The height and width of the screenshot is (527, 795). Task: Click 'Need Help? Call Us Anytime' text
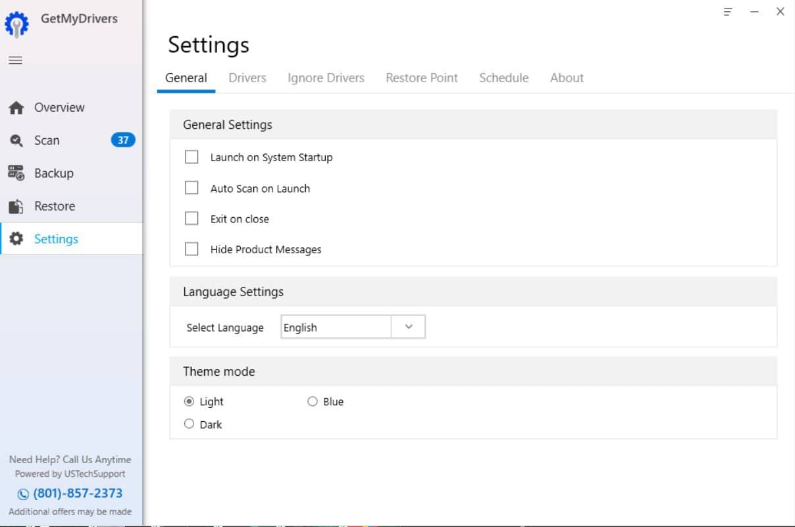(x=70, y=459)
